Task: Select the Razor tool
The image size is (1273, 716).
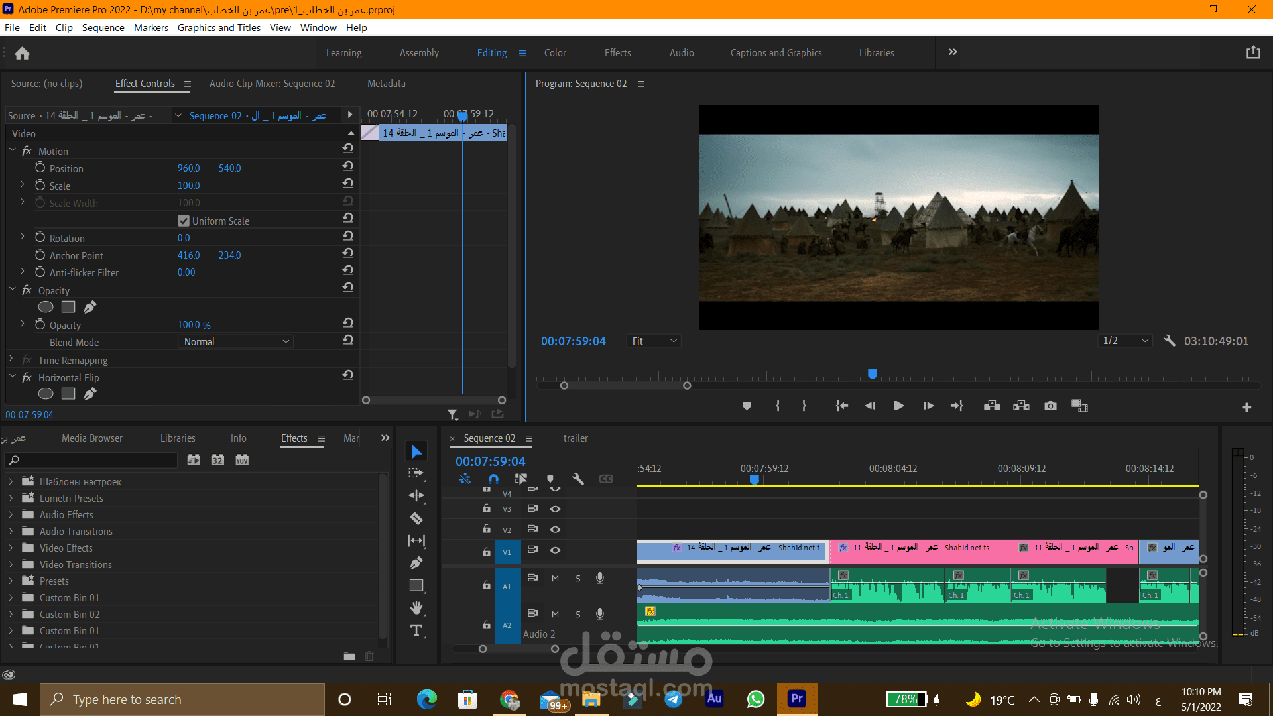Action: coord(416,518)
